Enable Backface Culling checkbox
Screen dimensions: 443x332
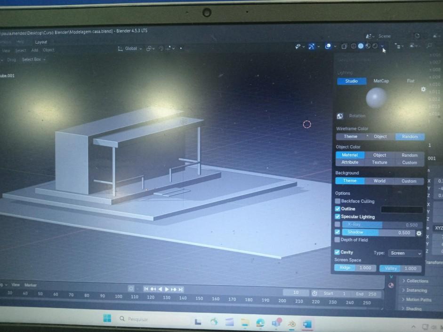tap(338, 201)
